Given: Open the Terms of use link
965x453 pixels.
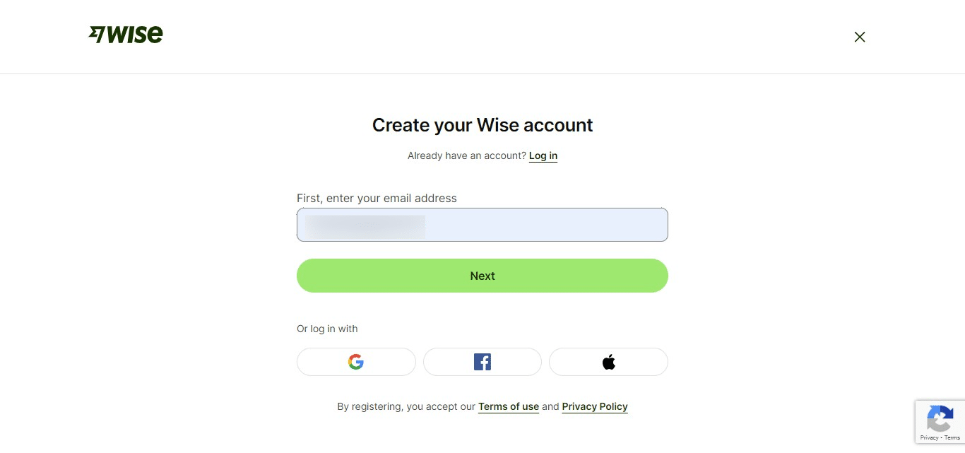Looking at the screenshot, I should click(x=509, y=406).
